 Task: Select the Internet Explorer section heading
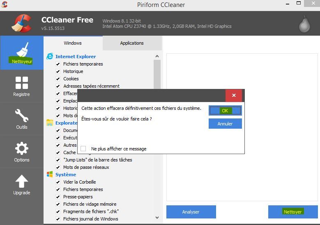pyautogui.click(x=76, y=57)
